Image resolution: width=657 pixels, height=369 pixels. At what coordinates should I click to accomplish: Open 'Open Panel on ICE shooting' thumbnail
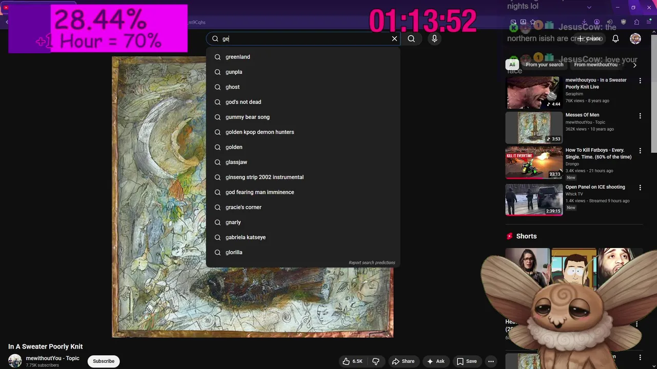click(534, 199)
